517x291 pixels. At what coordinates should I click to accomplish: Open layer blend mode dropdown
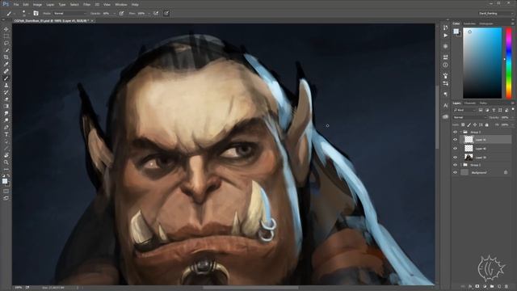pyautogui.click(x=469, y=117)
